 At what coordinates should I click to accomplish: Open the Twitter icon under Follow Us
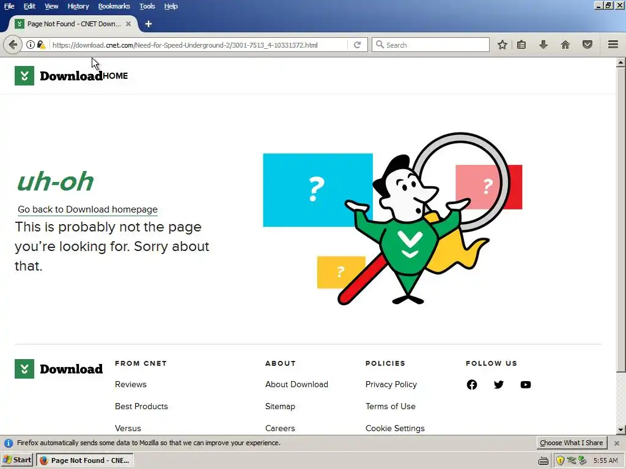click(499, 385)
